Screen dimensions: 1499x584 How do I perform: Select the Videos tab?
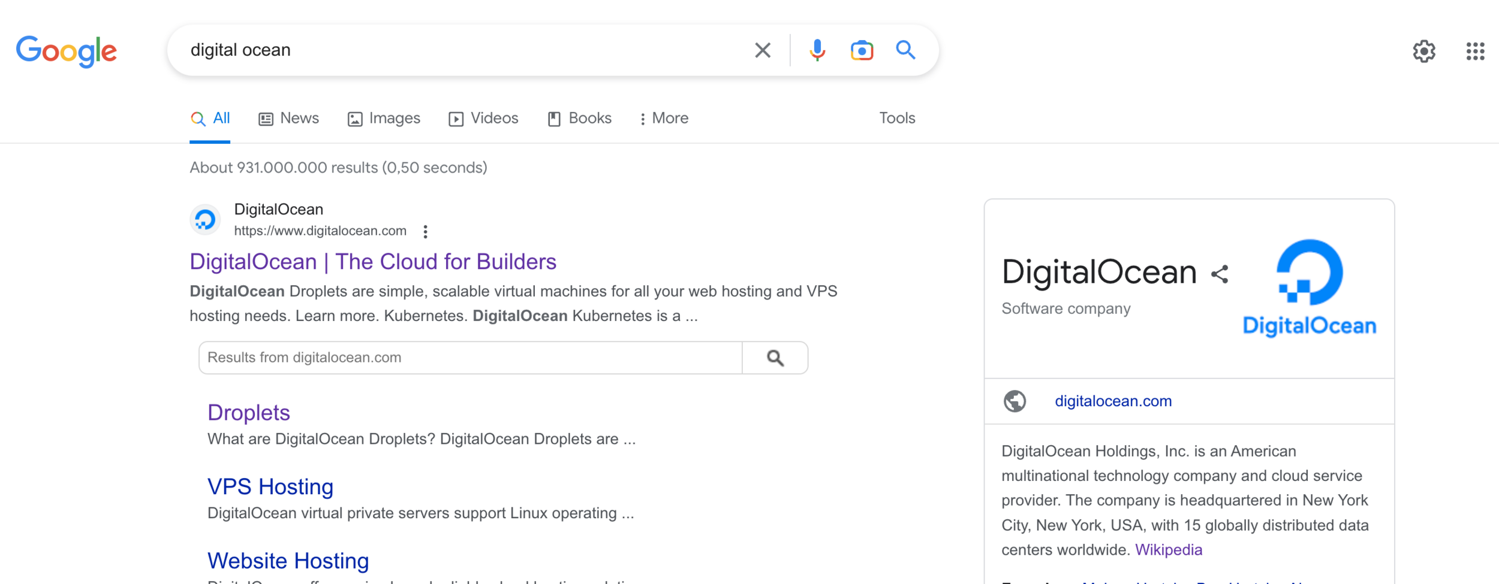483,119
